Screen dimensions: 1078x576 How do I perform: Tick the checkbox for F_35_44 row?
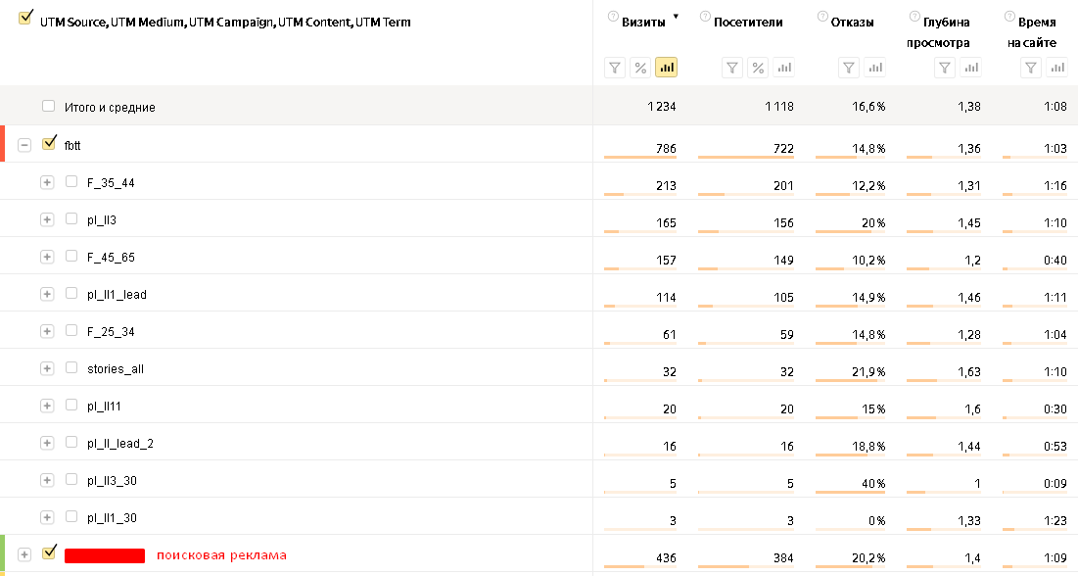(x=71, y=181)
